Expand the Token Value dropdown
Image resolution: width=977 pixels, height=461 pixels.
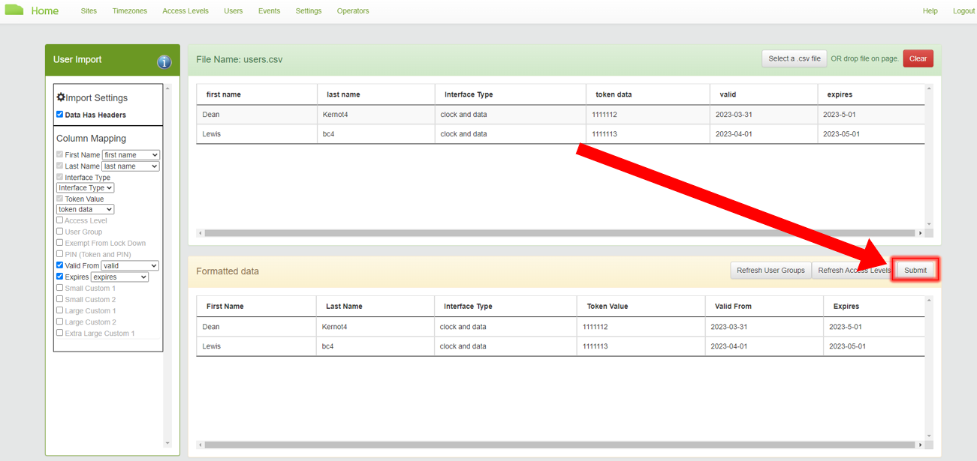pyautogui.click(x=85, y=210)
